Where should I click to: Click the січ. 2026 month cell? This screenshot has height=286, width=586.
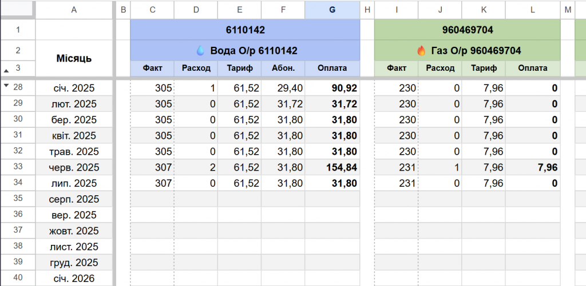[x=74, y=278]
